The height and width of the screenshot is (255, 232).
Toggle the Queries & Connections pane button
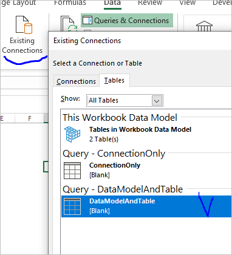click(127, 21)
